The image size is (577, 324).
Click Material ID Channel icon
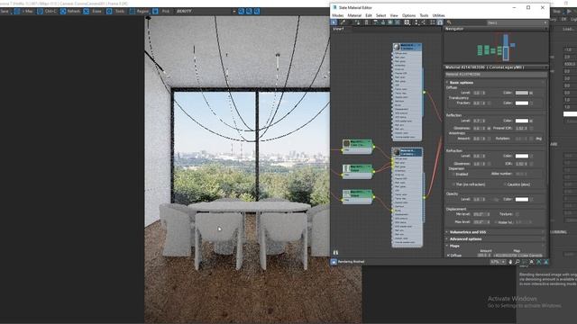(x=407, y=22)
